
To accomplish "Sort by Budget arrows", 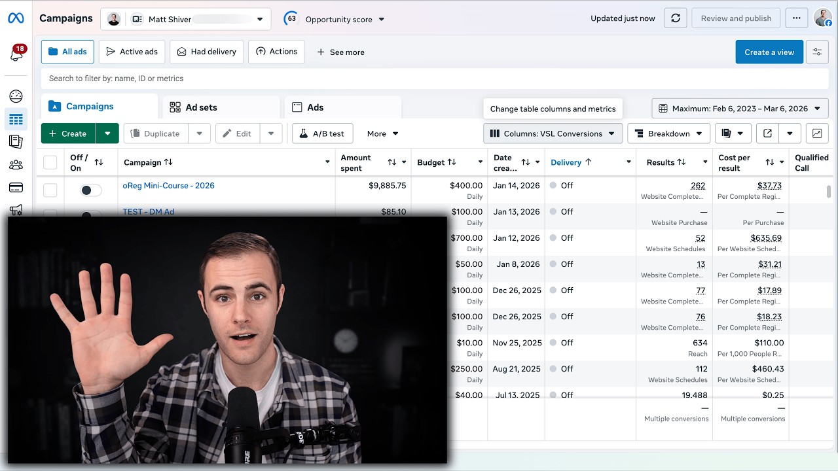I will pos(452,162).
